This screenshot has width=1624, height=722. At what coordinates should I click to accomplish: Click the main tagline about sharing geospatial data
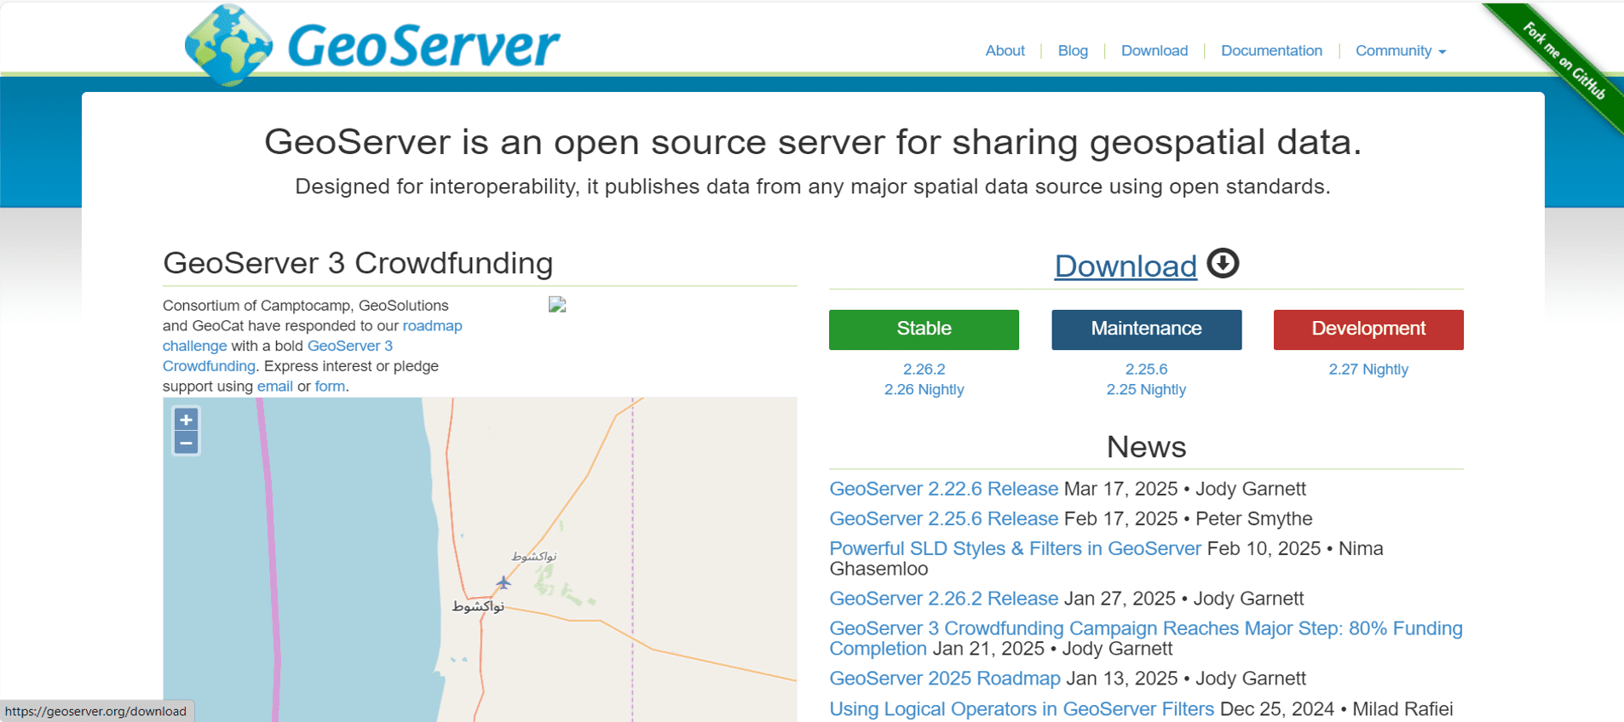click(813, 142)
